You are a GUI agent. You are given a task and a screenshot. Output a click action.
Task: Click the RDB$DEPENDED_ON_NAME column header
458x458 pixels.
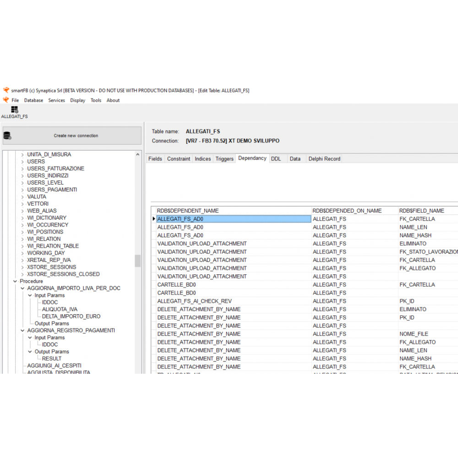347,211
